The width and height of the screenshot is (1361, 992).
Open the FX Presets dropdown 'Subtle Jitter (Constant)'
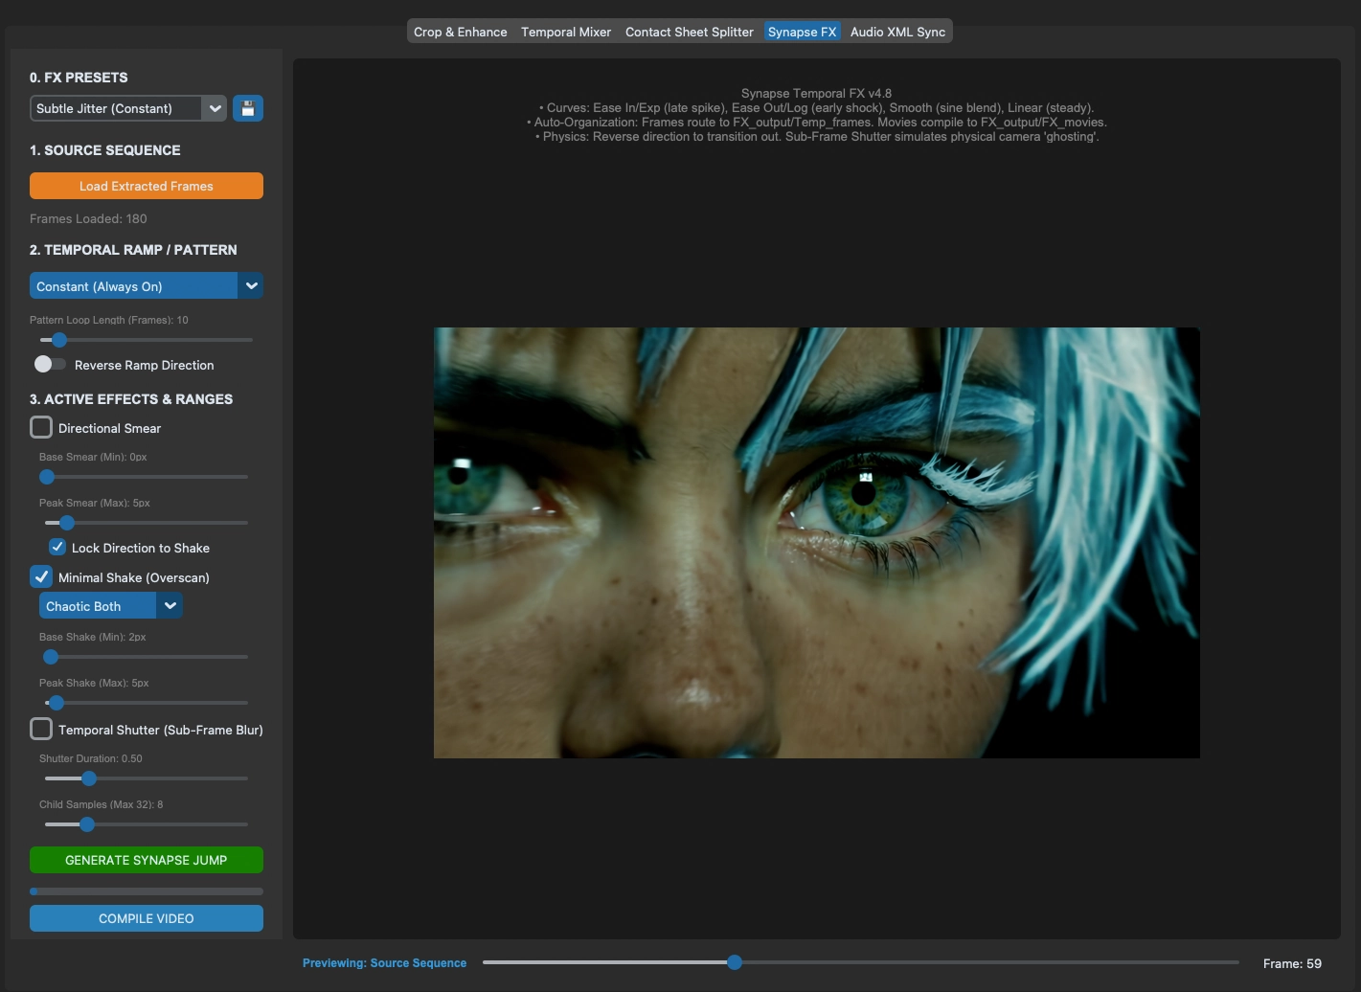(x=128, y=108)
